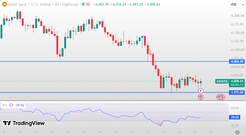Screen dimensions: 246x136
Task: Open chart settings gear icon
Action: tap(237, 132)
